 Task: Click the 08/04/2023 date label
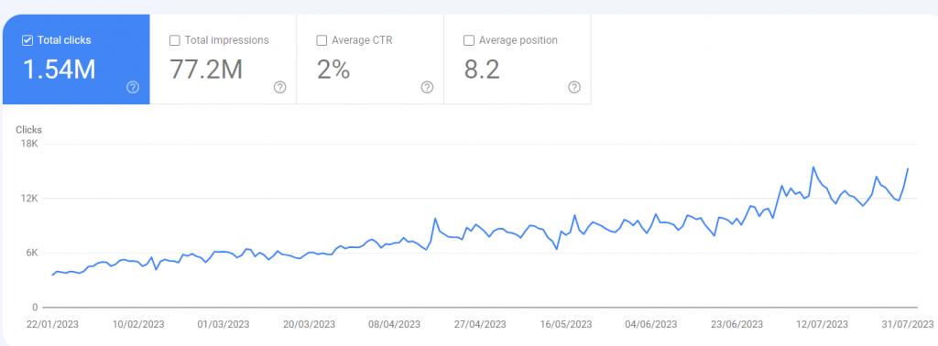click(394, 324)
